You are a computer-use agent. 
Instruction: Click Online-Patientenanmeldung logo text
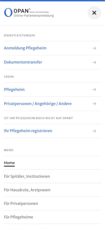coord(34,16)
